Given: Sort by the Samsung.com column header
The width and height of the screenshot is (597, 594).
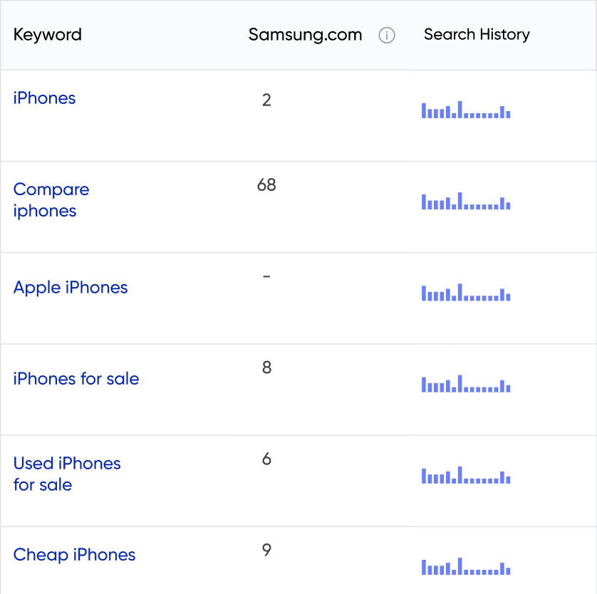Looking at the screenshot, I should click(x=305, y=34).
